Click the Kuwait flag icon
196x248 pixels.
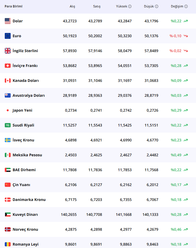pos(8,215)
